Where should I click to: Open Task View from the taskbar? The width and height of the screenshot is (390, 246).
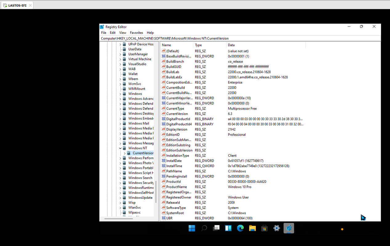pos(216,228)
